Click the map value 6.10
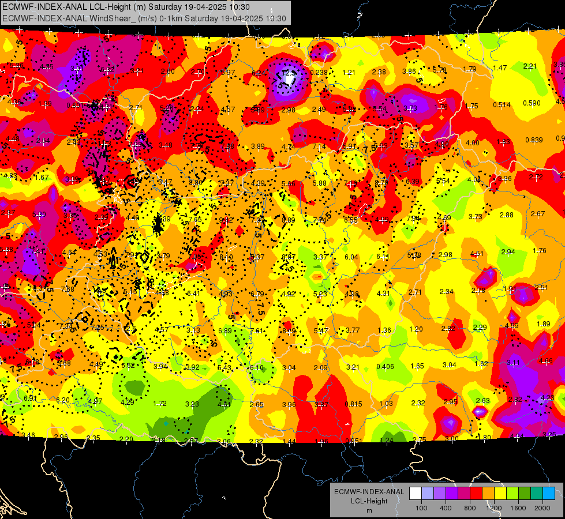 pos(257,368)
